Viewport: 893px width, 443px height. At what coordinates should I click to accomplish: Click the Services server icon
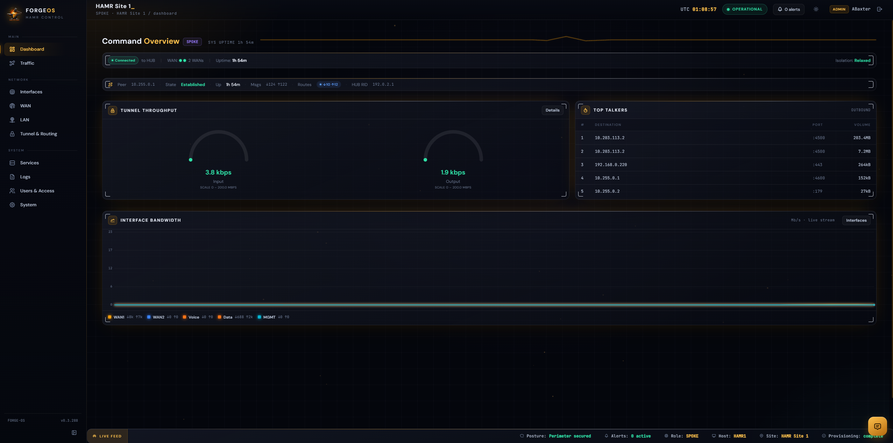pyautogui.click(x=12, y=163)
